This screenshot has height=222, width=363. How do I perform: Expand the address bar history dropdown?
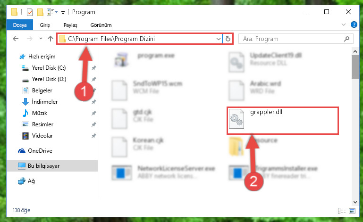pos(218,39)
